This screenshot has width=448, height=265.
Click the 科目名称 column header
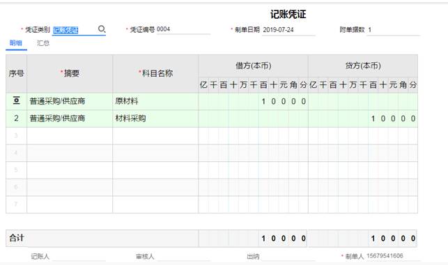click(x=155, y=73)
